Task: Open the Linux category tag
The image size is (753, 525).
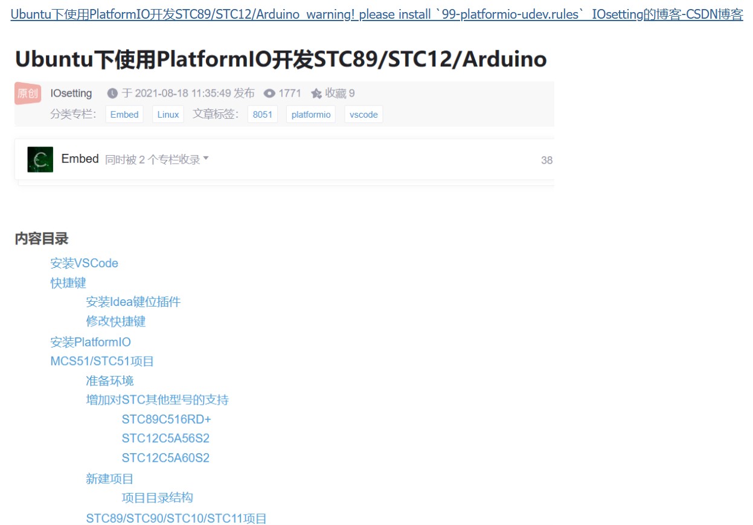Action: tap(168, 114)
